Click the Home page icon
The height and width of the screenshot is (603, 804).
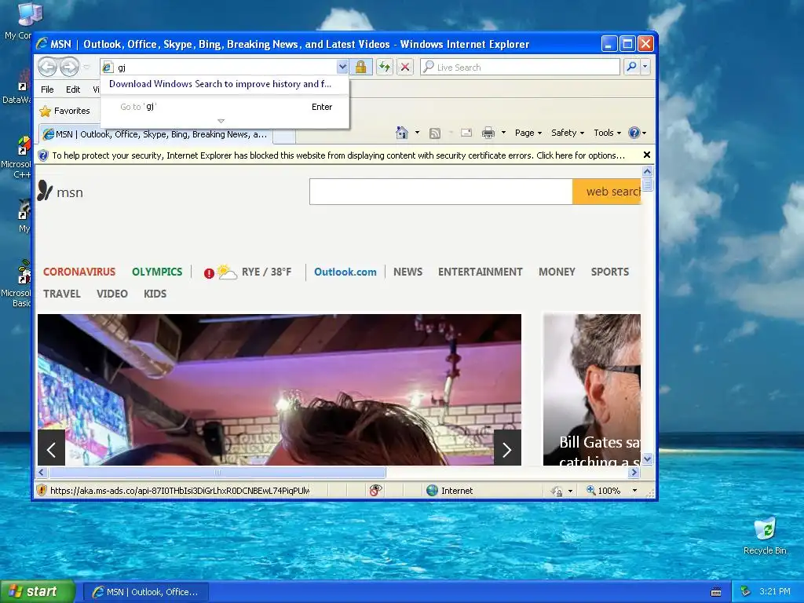tap(402, 133)
